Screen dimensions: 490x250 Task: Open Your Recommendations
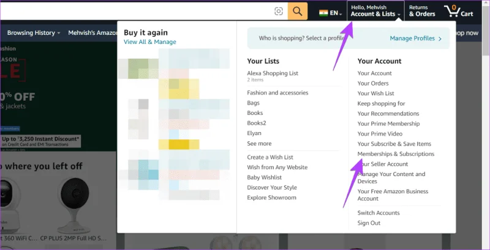coord(388,114)
